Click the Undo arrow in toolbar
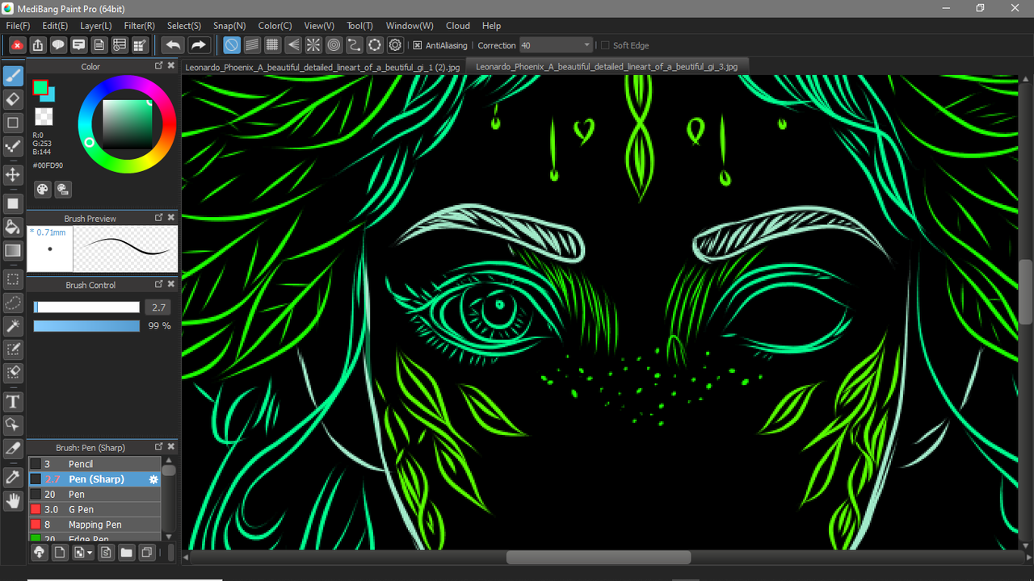This screenshot has width=1034, height=581. 173,45
